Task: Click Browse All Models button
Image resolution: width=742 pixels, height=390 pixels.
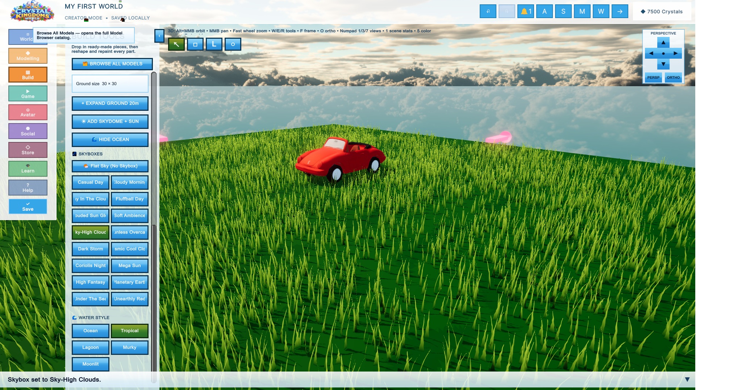Action: (x=112, y=64)
